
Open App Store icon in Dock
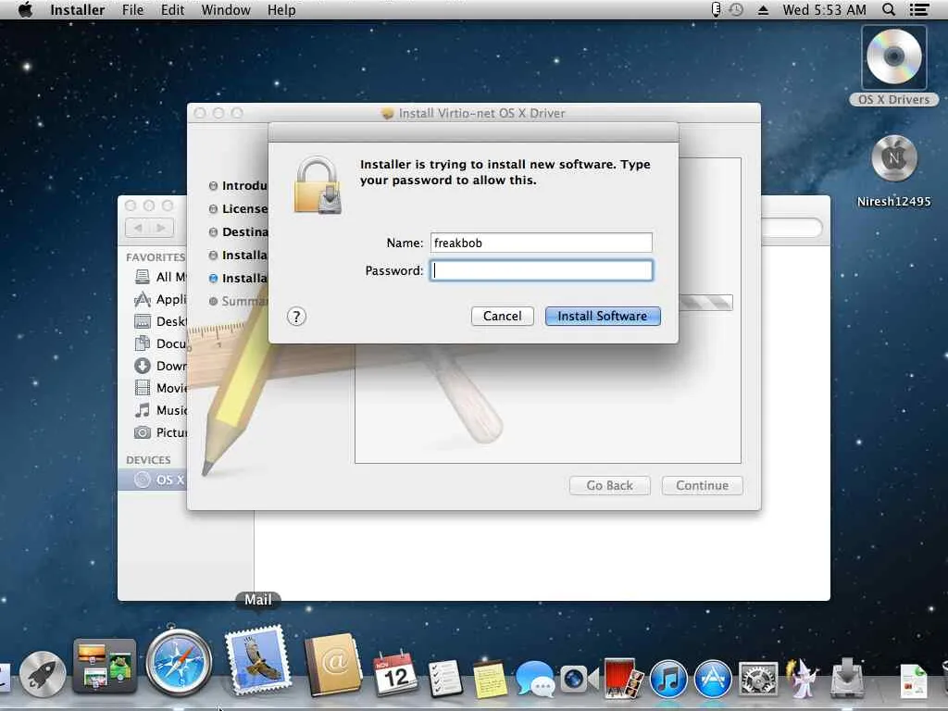point(713,679)
